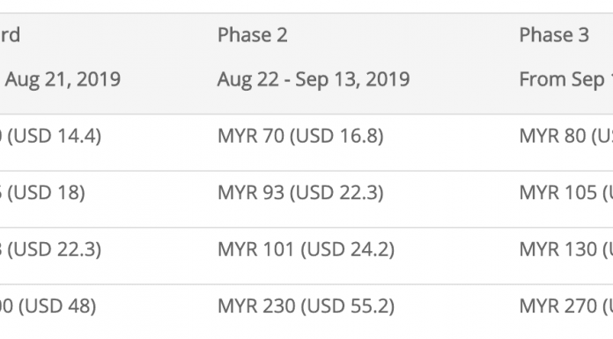Click the MYR 101 (USD 24.2) cell
The image size is (613, 339).
[306, 249]
